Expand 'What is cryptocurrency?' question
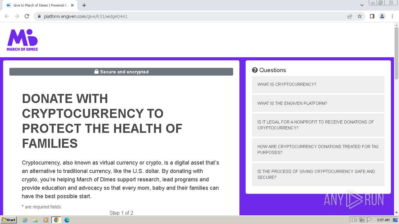Viewport: 399px width, 224px height. [x=318, y=84]
